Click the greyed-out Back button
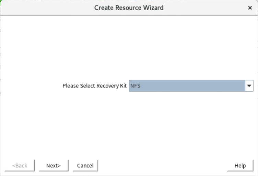258x176 pixels. tap(20, 165)
